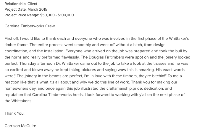Viewport: 197px width, 131px height.
Task: Click the word craftsmanship in the review
Action: tap(119, 89)
